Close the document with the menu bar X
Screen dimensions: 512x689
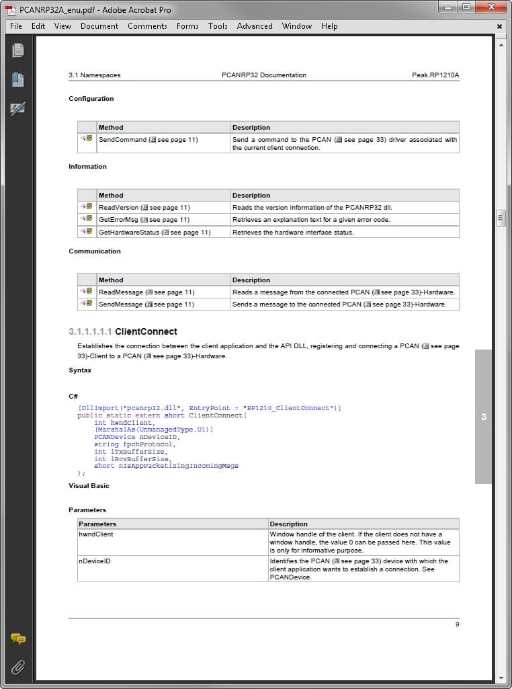[x=499, y=27]
